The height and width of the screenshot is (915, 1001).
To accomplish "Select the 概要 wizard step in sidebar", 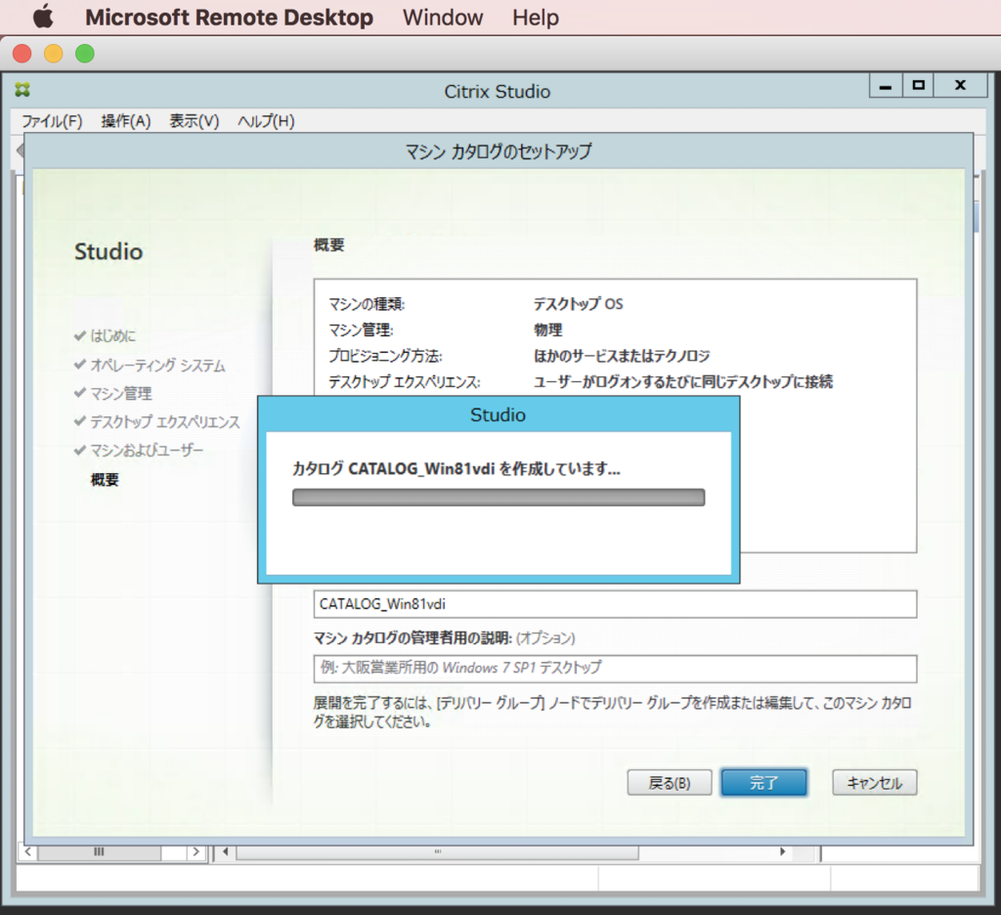I will [105, 480].
